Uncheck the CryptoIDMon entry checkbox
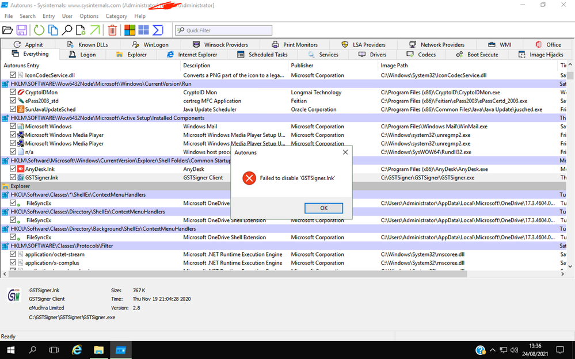Viewport: 575px width, 359px height. pos(13,92)
